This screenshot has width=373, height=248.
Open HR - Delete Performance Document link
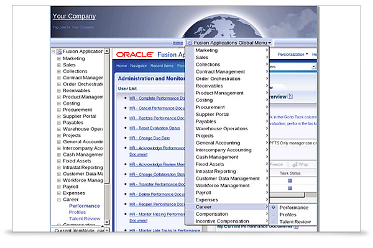pos(157,194)
